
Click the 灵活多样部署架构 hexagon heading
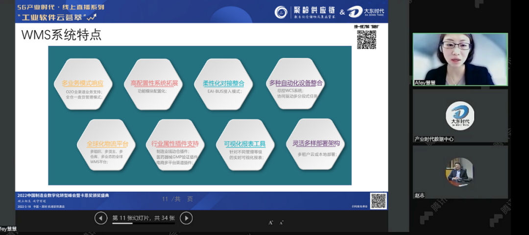(x=316, y=143)
